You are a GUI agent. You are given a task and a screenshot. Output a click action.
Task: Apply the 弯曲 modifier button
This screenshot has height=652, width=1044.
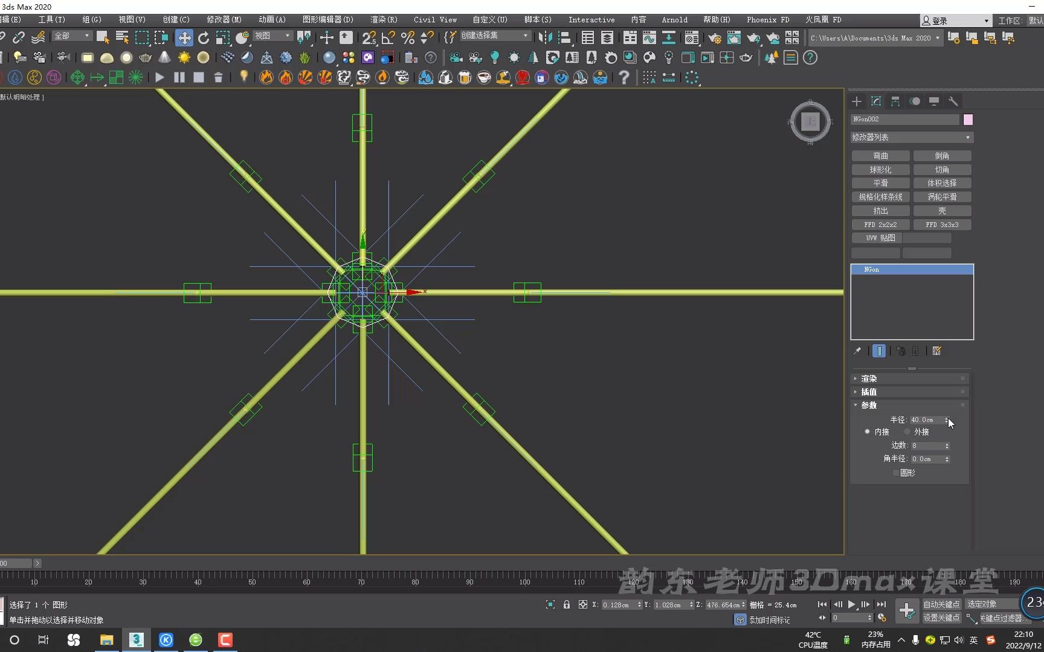click(880, 155)
